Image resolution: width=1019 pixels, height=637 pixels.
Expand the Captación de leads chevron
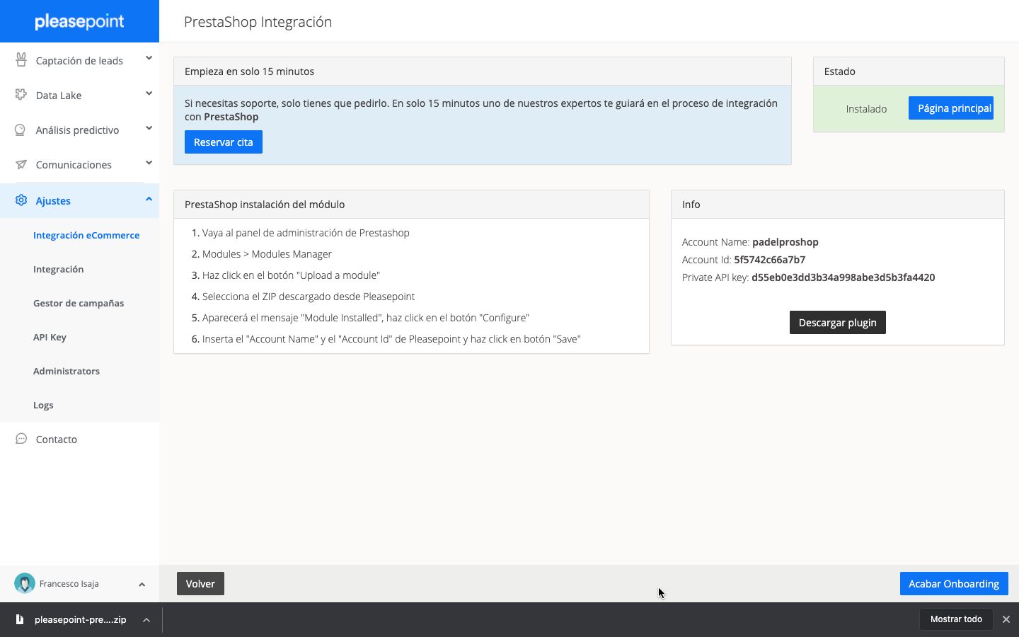click(x=149, y=58)
